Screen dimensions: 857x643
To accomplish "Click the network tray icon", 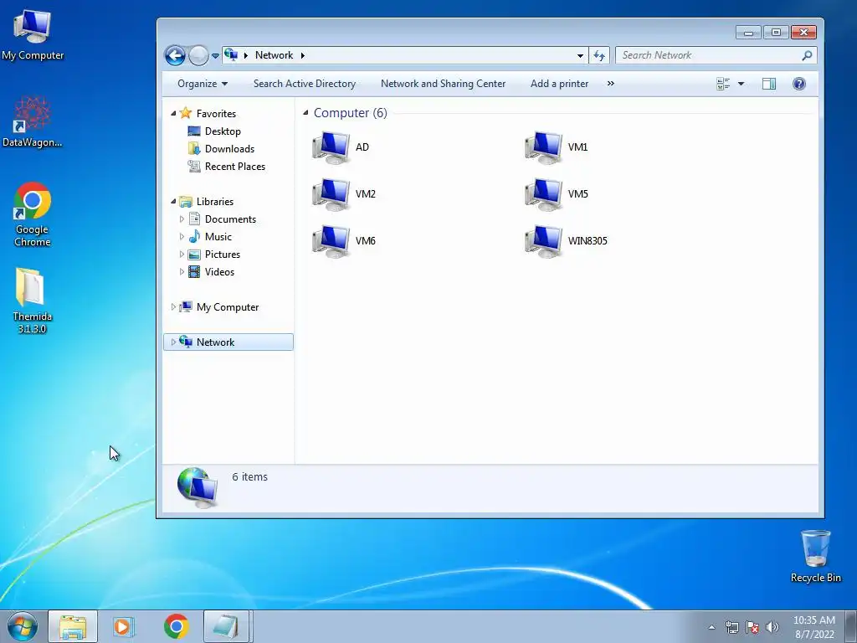I will point(731,627).
